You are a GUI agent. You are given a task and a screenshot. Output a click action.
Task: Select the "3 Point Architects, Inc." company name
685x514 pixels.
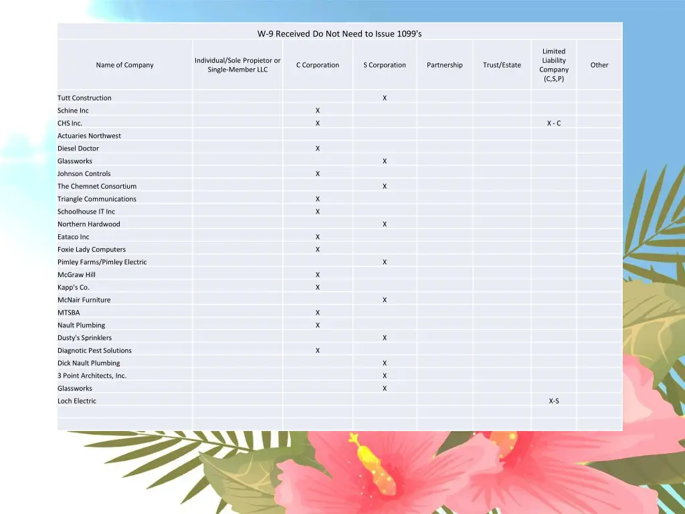tap(92, 376)
